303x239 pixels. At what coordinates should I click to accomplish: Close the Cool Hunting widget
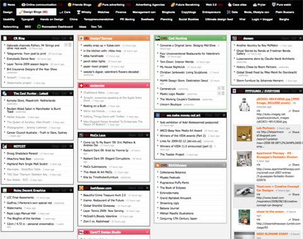(x=224, y=38)
